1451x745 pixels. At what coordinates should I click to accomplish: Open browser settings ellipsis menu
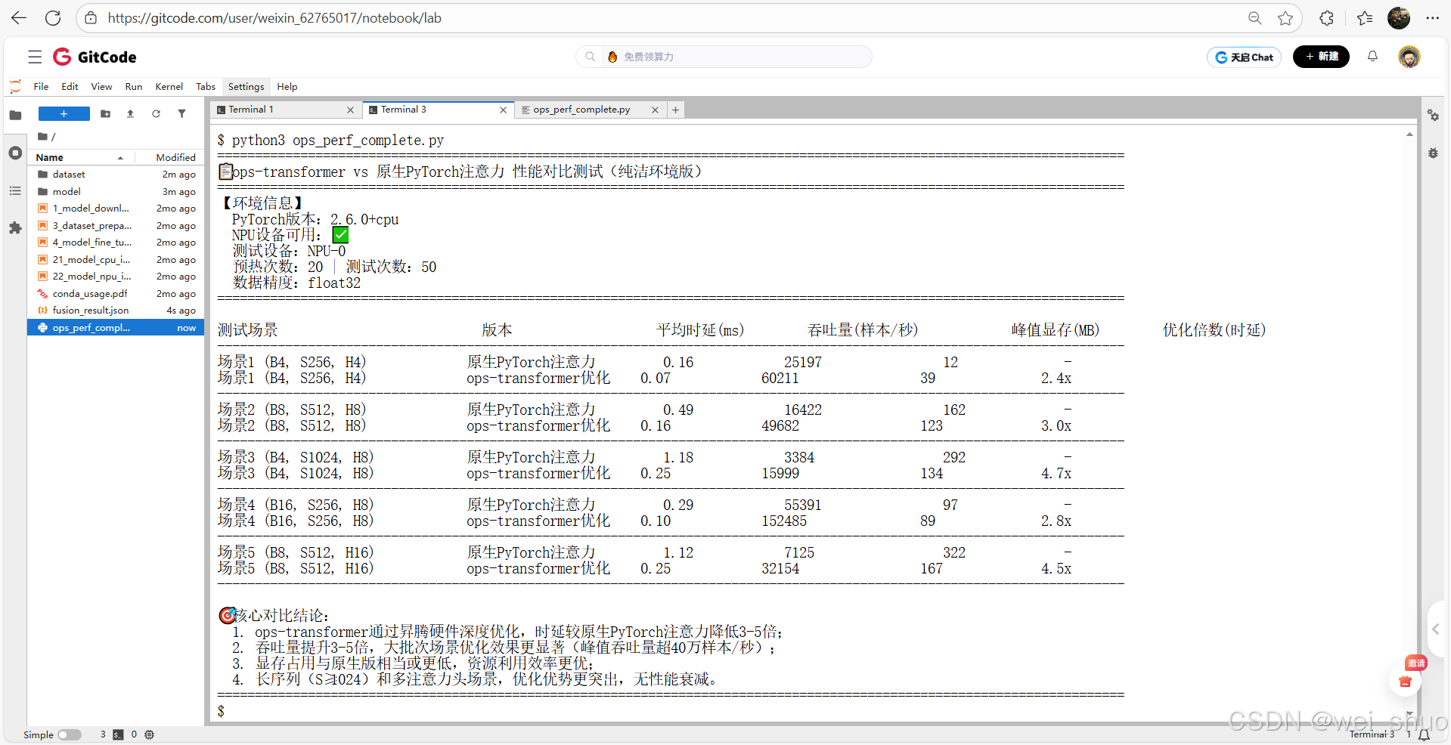[1432, 18]
